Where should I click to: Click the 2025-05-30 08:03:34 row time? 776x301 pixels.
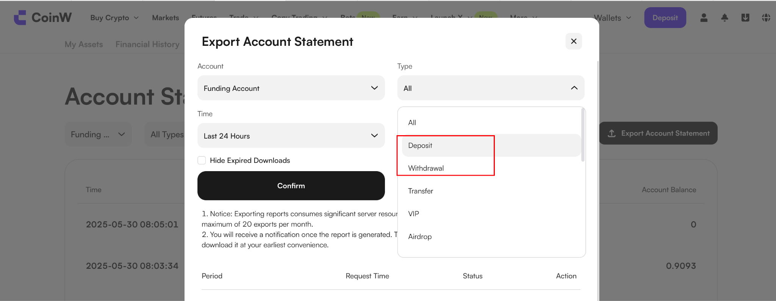[x=132, y=266]
